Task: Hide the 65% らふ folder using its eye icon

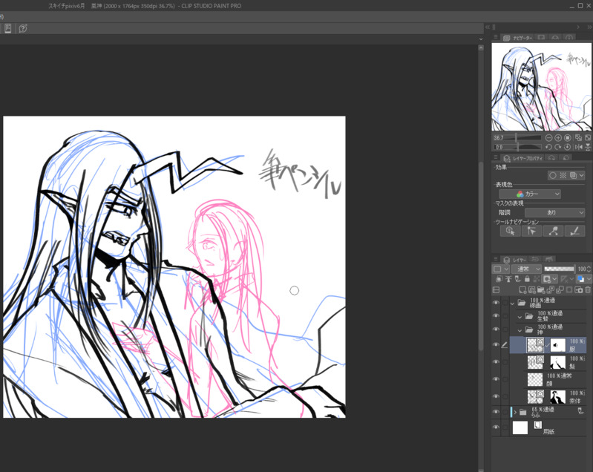Action: tap(496, 412)
